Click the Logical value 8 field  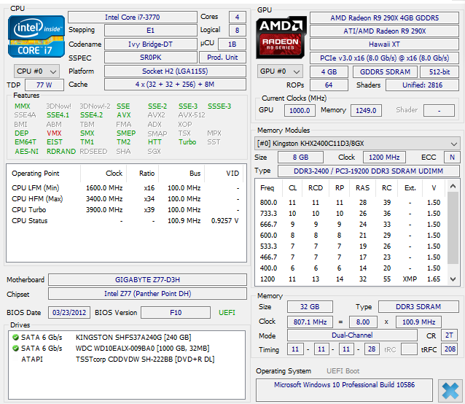pos(238,30)
